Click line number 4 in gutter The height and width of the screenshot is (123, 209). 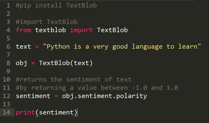click(8, 30)
